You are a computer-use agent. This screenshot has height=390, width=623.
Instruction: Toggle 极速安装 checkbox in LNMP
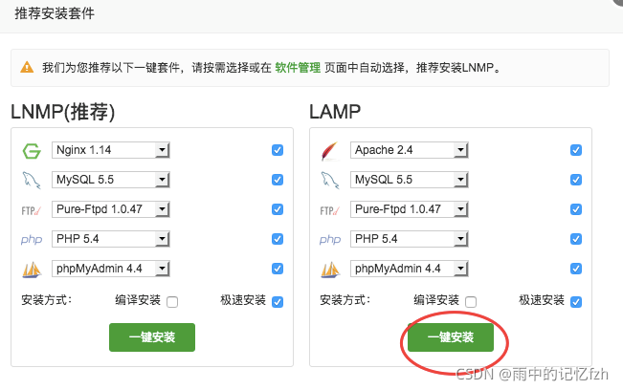pyautogui.click(x=278, y=302)
